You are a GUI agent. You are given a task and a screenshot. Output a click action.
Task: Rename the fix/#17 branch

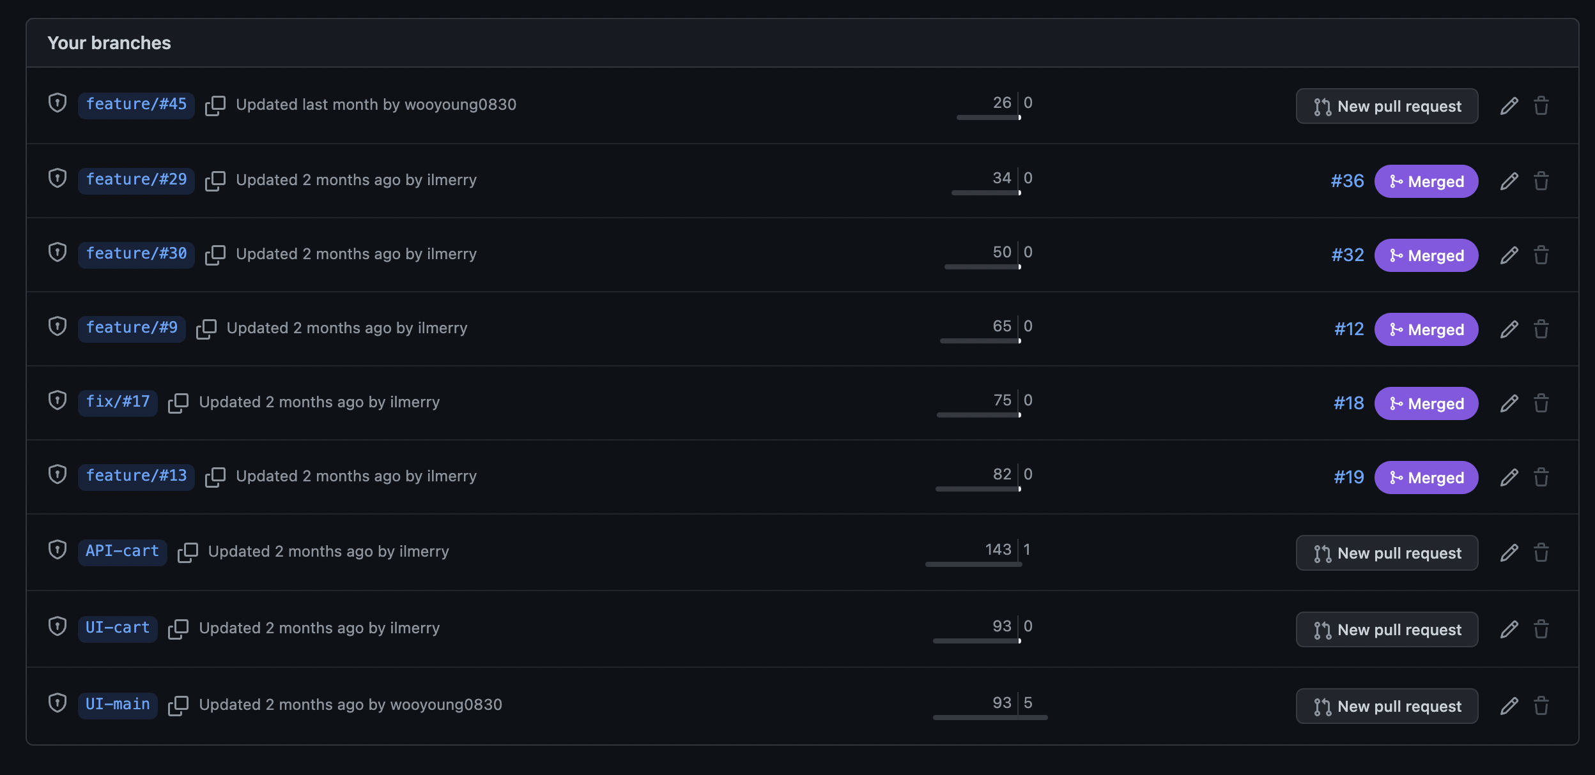click(1509, 403)
